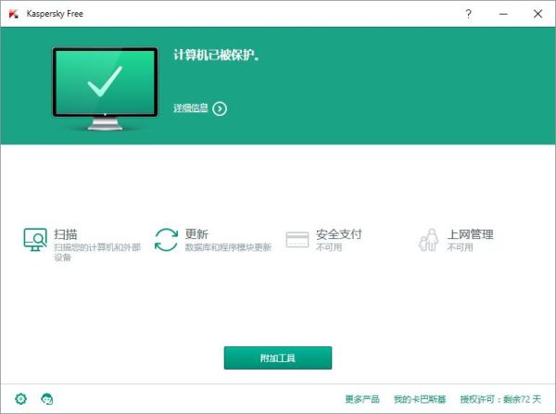
Task: Click 不可用 under 安全支付
Action: pyautogui.click(x=329, y=247)
